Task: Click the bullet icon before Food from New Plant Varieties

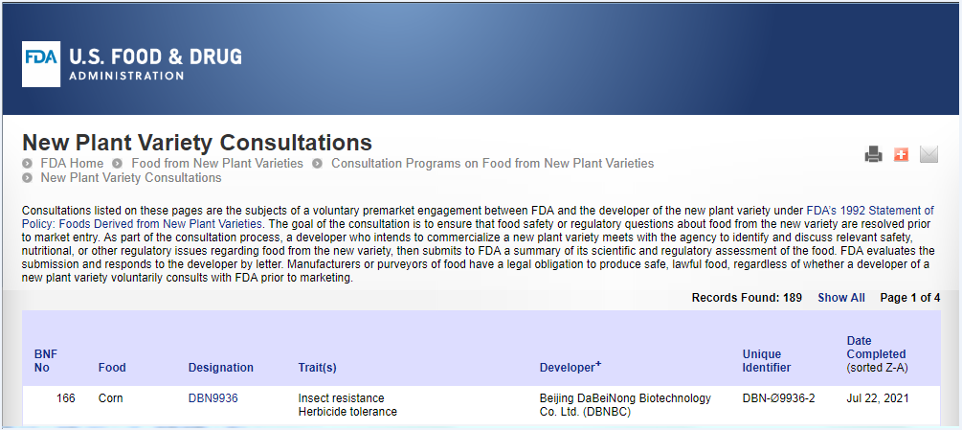Action: tap(119, 164)
